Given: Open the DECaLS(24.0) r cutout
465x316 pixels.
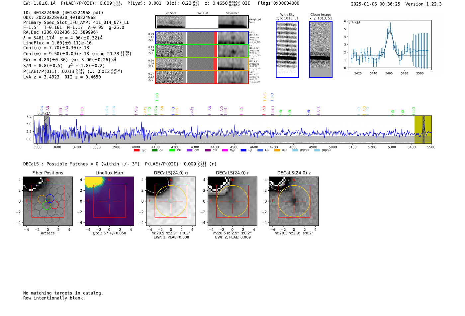Looking at the screenshot, I should [x=232, y=201].
